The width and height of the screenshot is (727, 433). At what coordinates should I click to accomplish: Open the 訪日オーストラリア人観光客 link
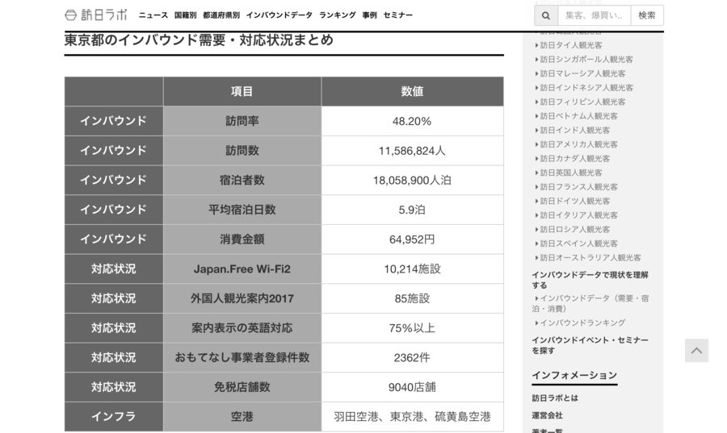(x=590, y=258)
